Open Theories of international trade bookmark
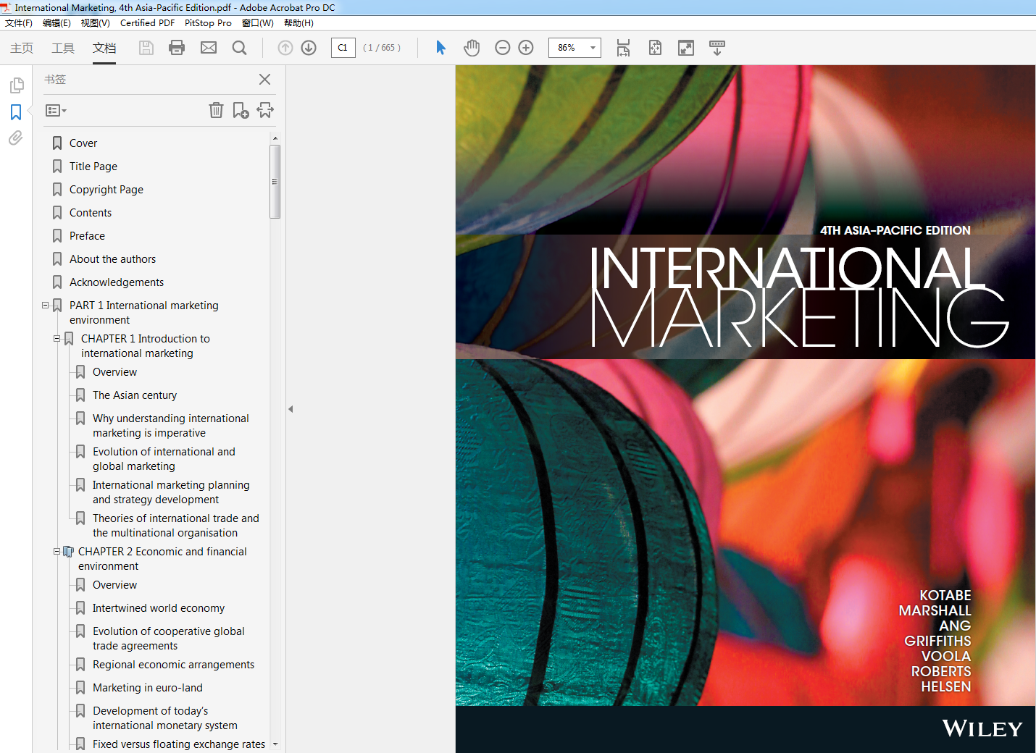1036x753 pixels. coord(176,526)
